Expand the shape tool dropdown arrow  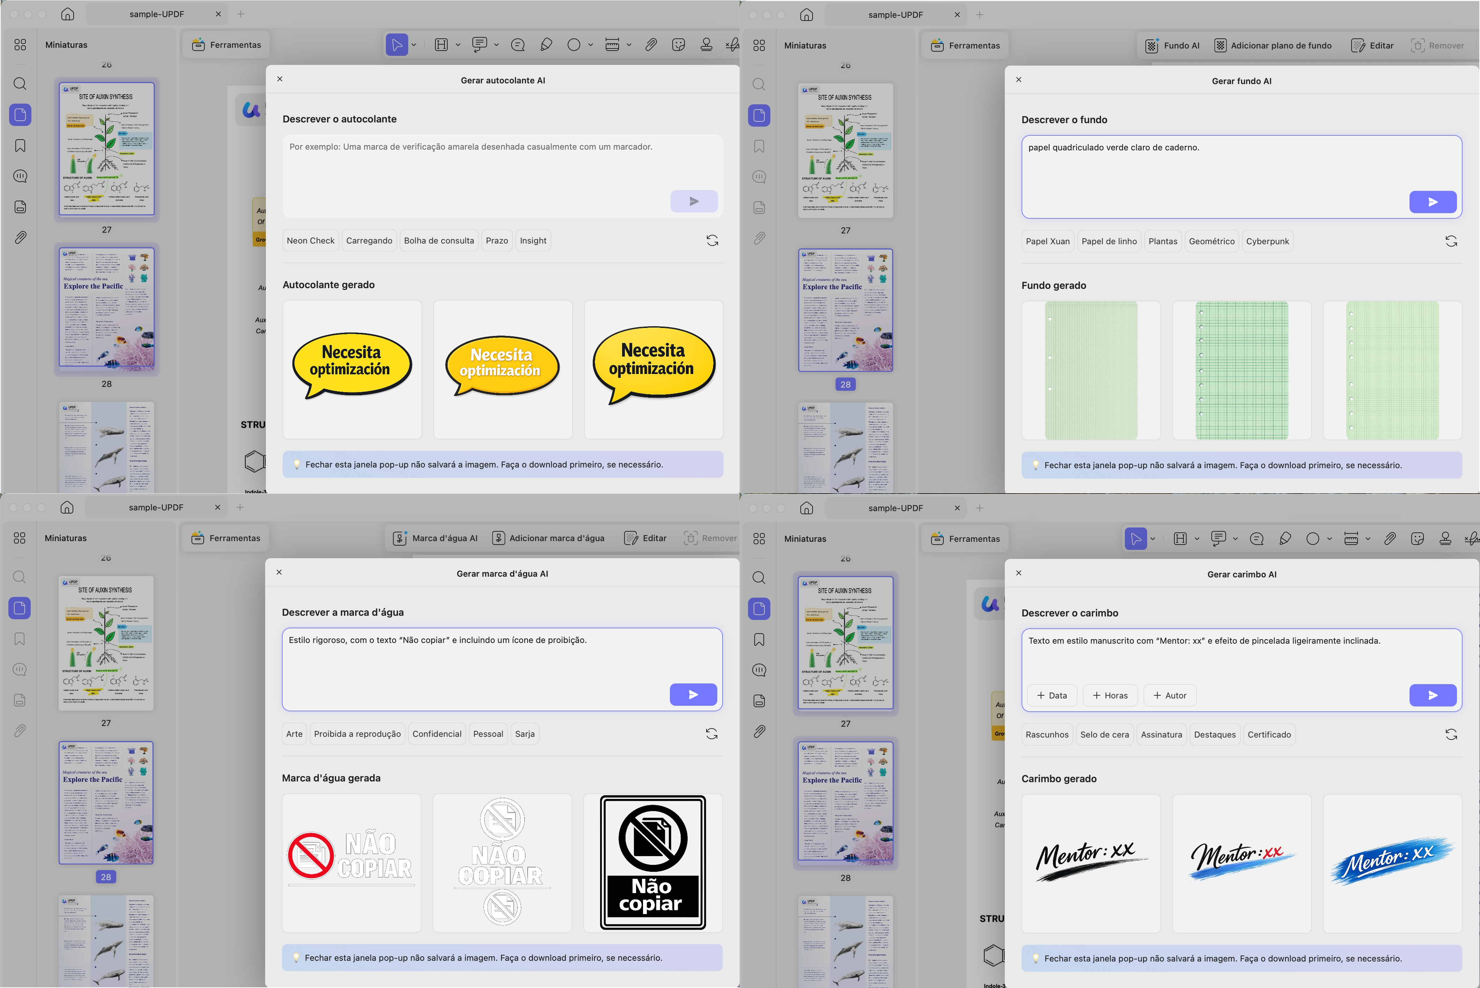click(x=1330, y=539)
